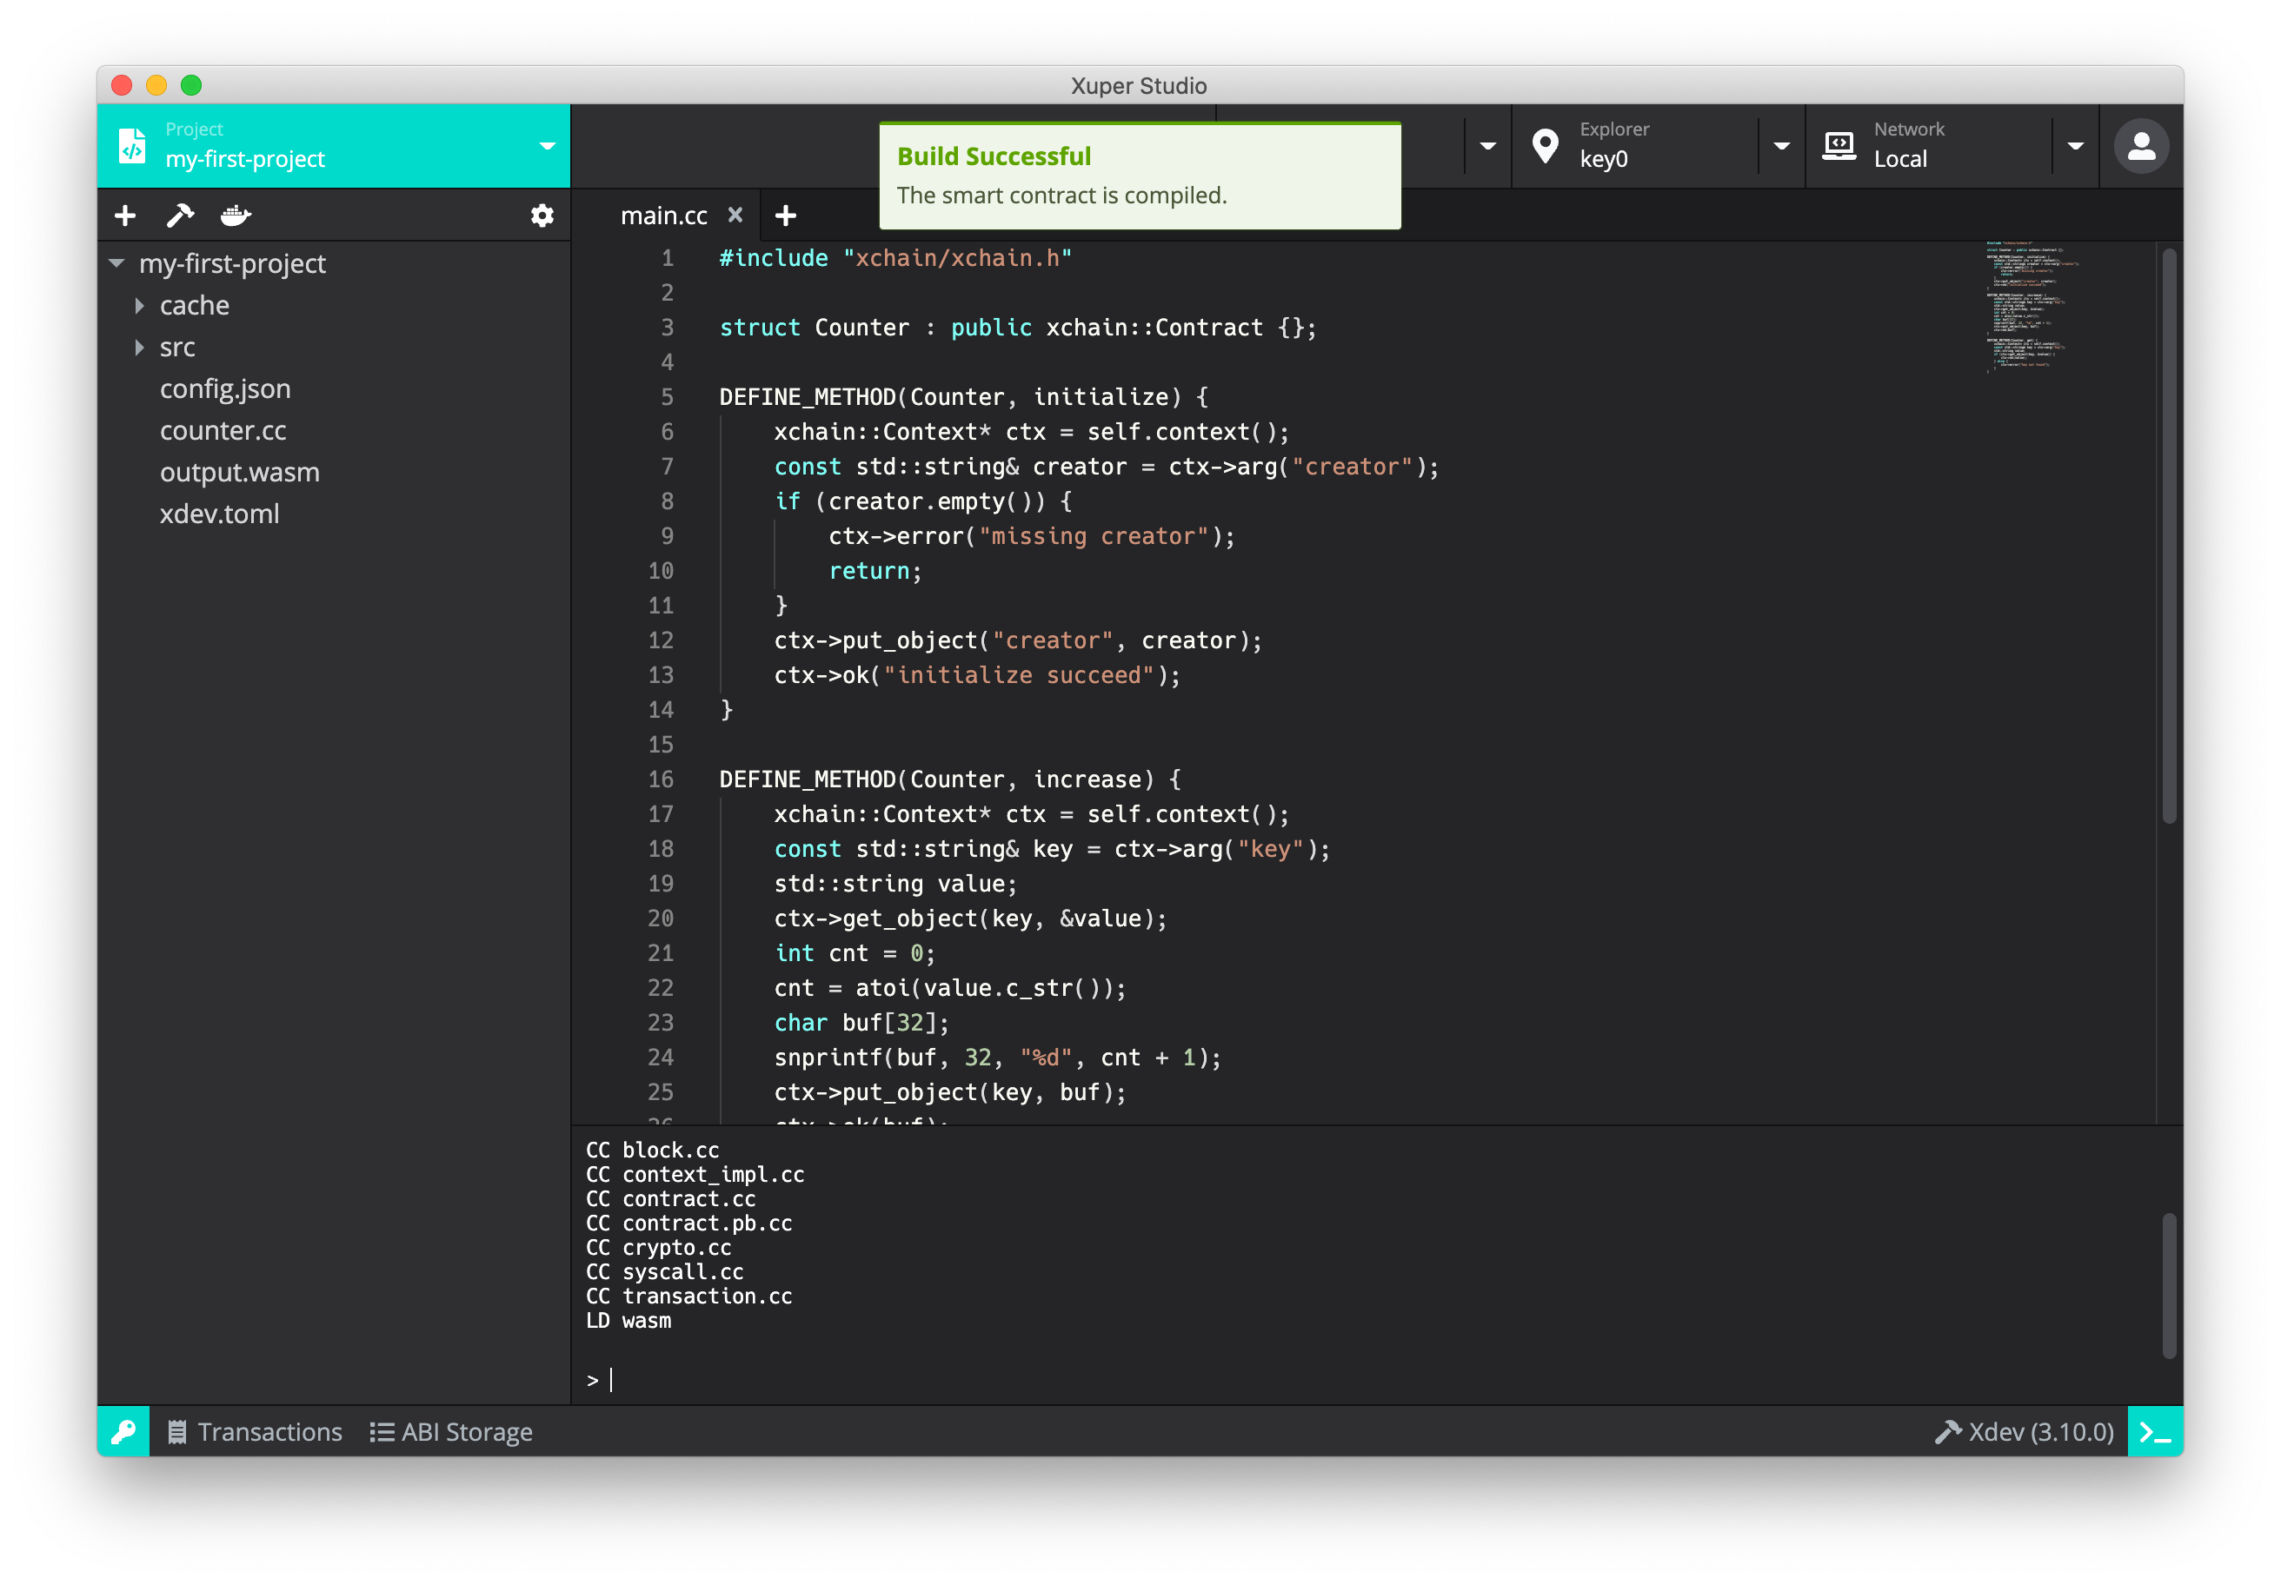Open a new editor tab with plus
The height and width of the screenshot is (1585, 2281).
(786, 216)
